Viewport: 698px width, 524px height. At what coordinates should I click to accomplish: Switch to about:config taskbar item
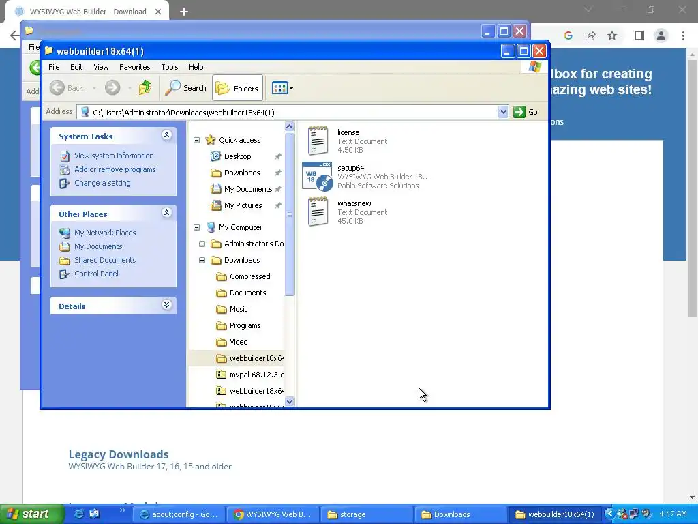(x=180, y=514)
